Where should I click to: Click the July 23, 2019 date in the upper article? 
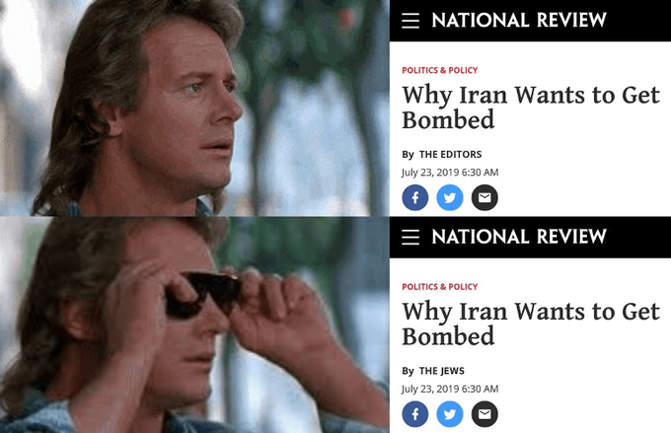[x=450, y=173]
